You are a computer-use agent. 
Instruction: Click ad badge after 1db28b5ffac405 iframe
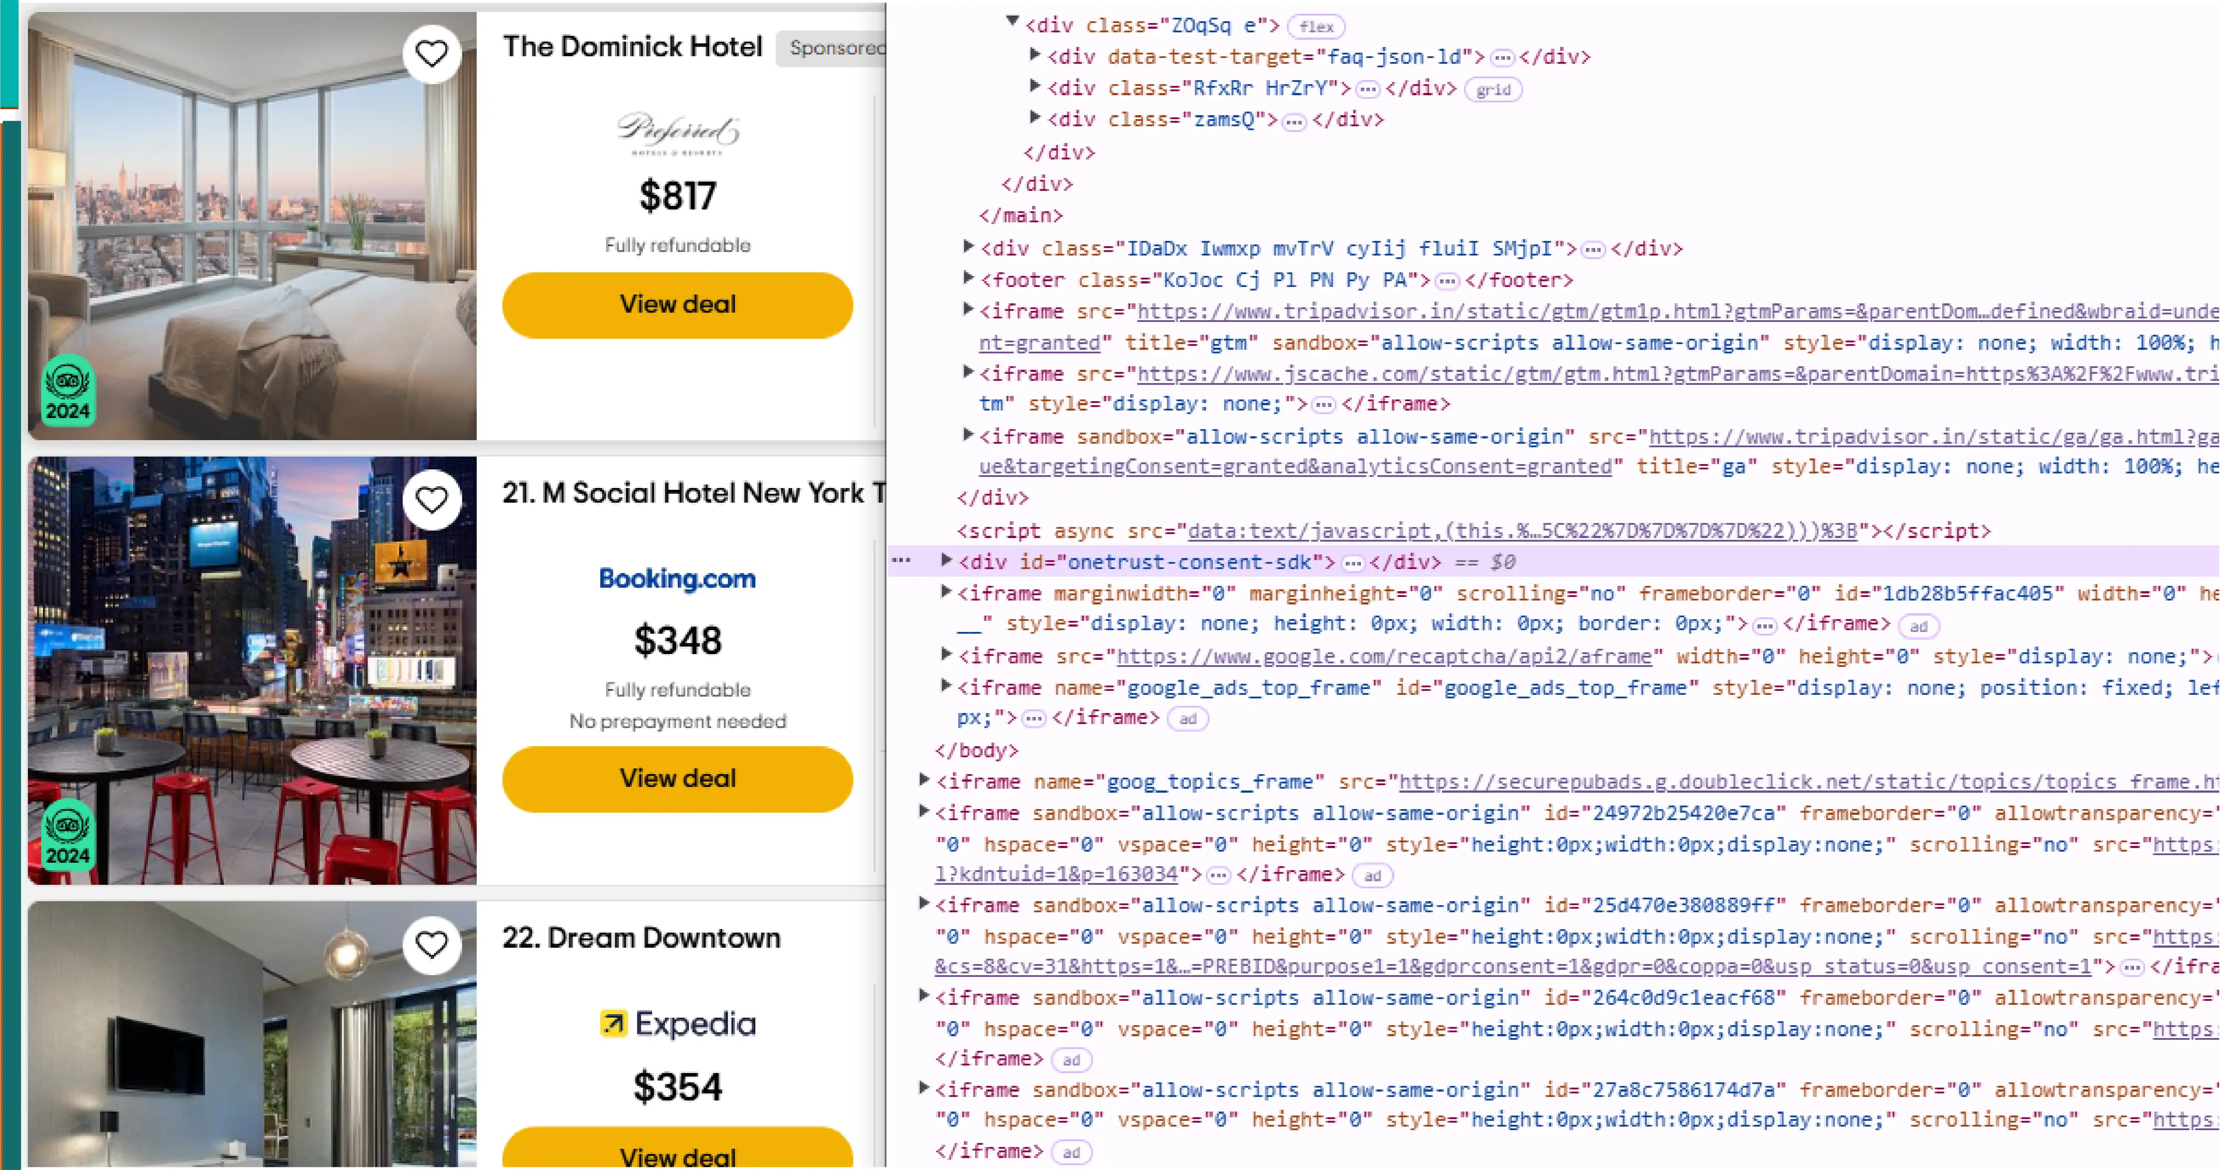click(1917, 626)
